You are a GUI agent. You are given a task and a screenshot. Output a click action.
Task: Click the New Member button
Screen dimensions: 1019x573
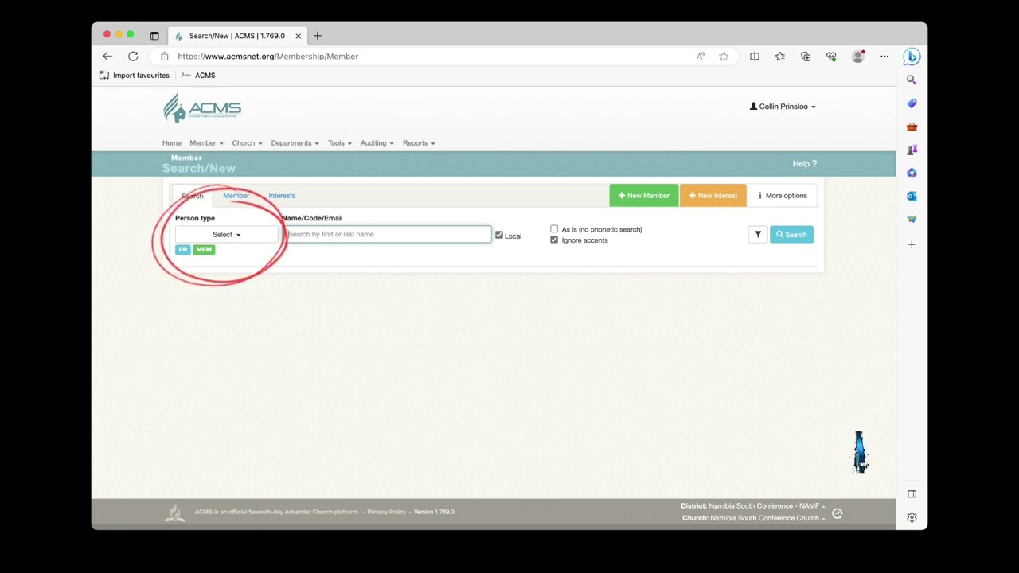tap(643, 196)
